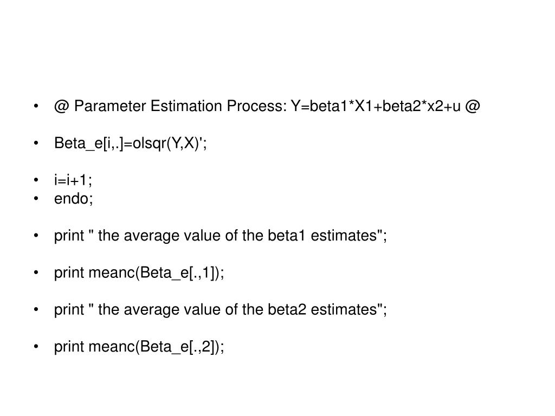The width and height of the screenshot is (555, 416).
Task: Click the bullet beside i=i+1;
Action: (x=36, y=180)
